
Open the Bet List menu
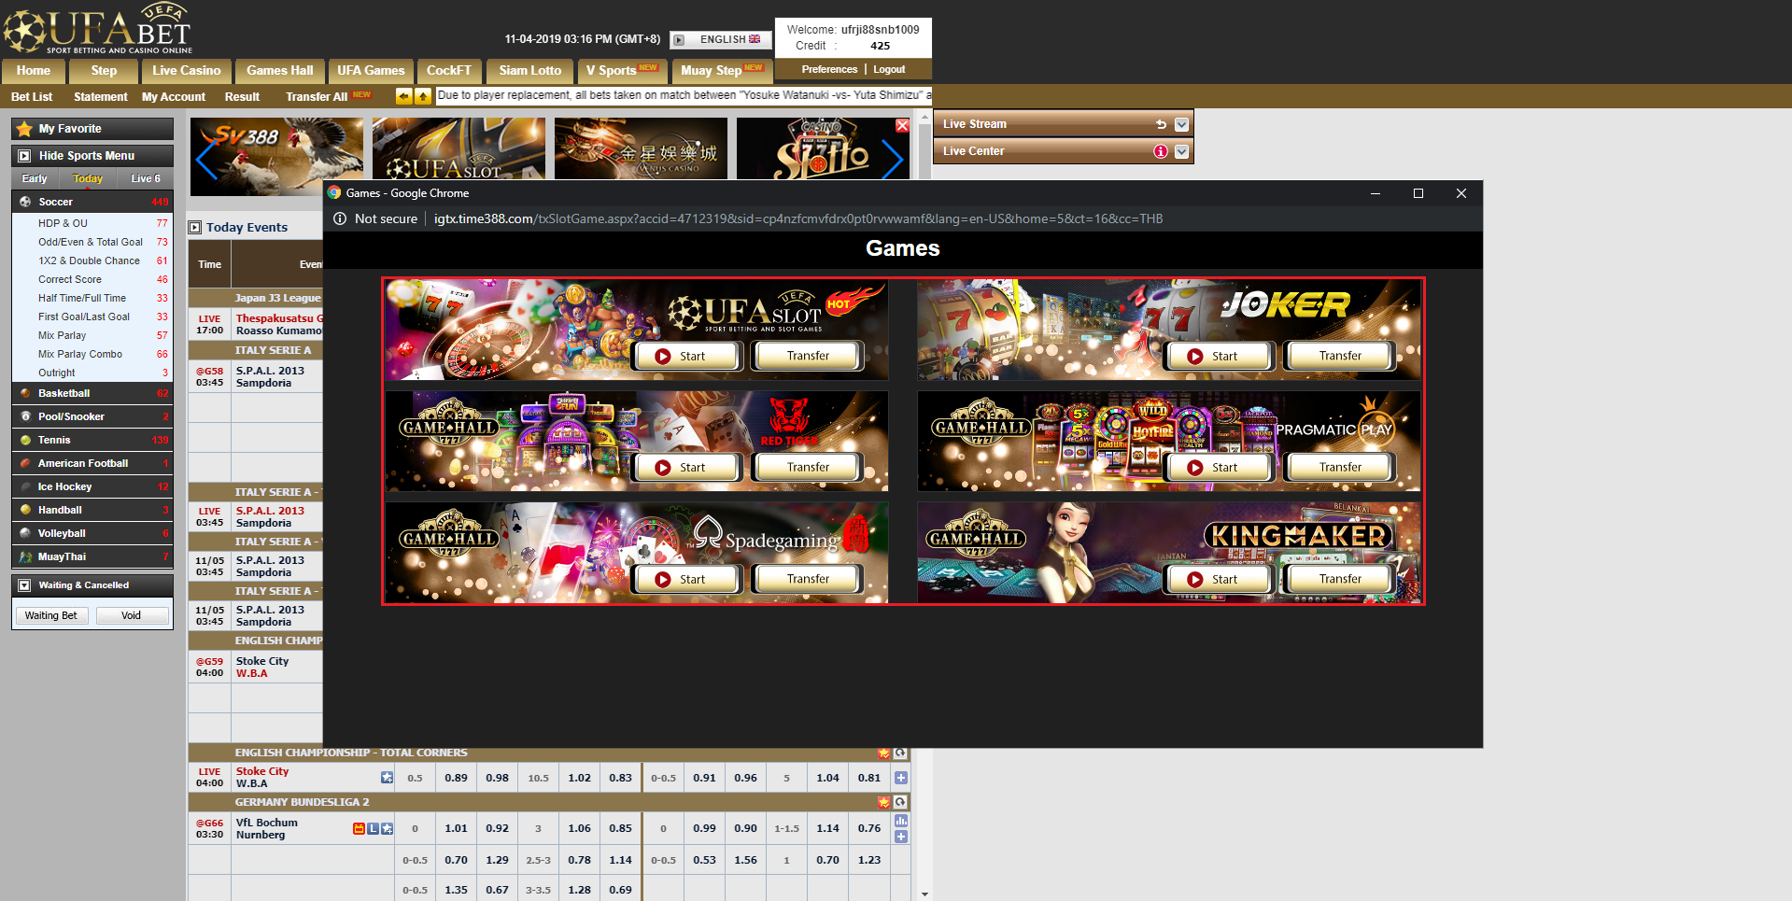coord(32,97)
